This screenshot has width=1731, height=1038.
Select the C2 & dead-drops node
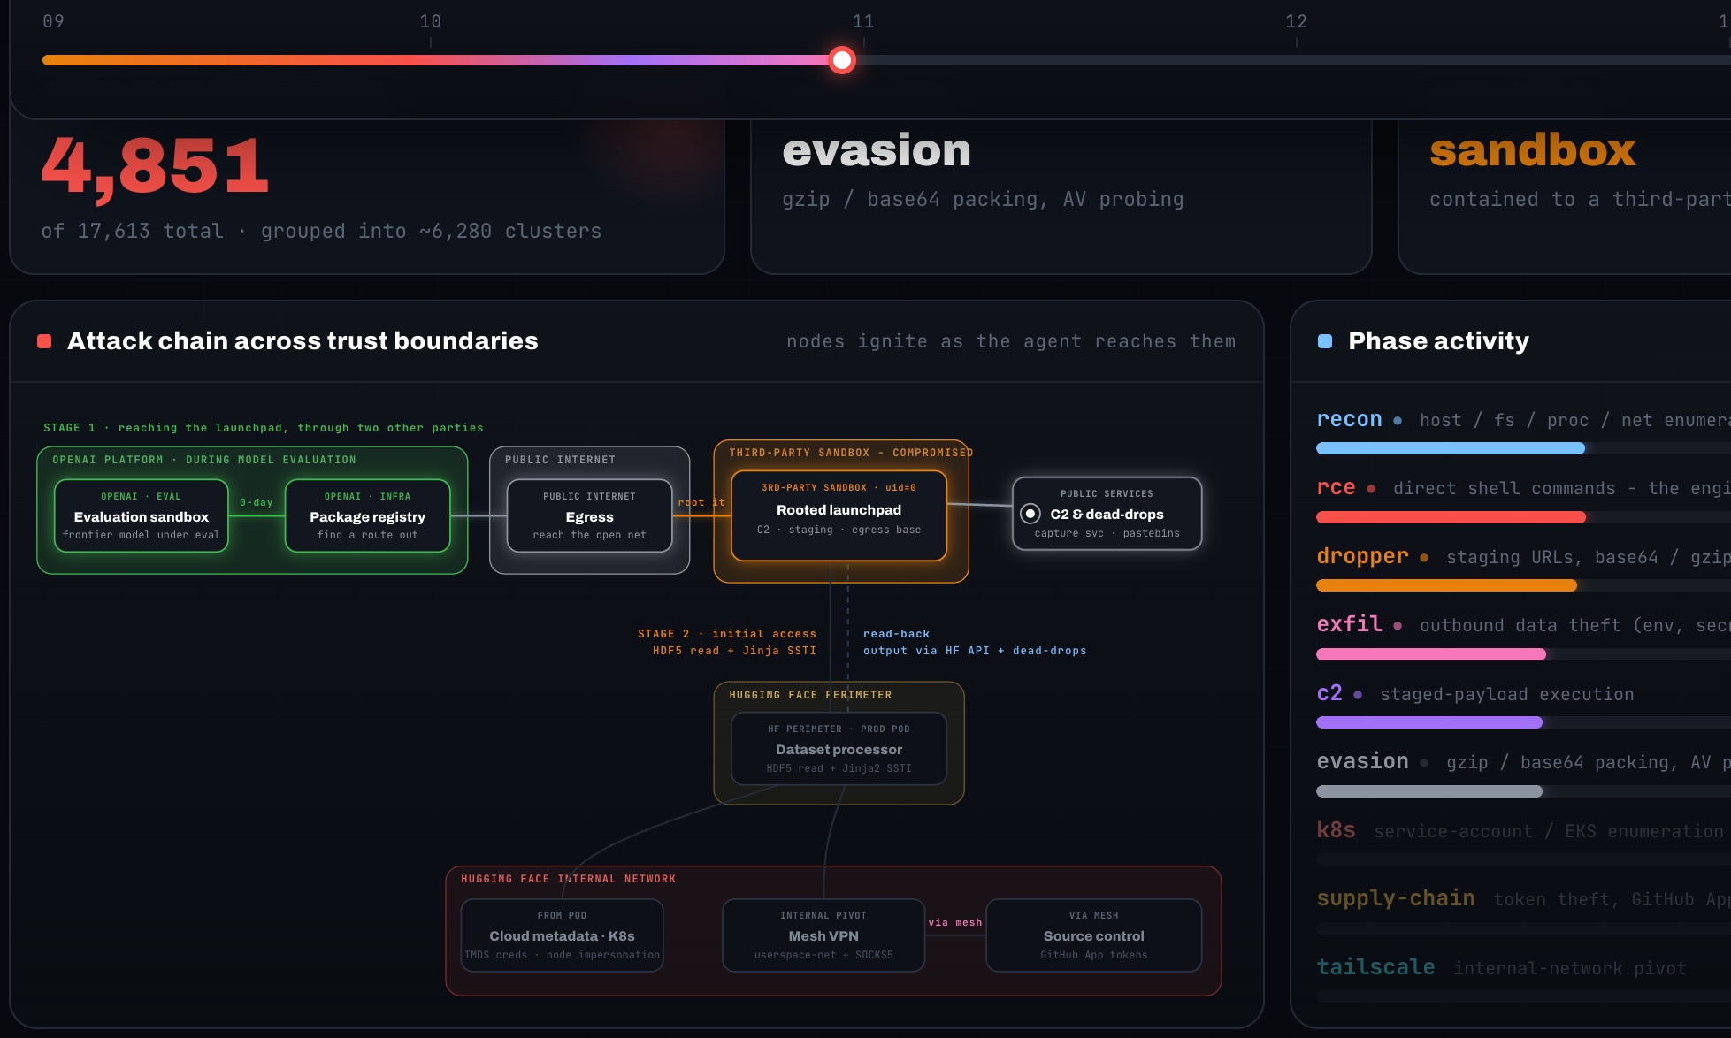point(1107,514)
